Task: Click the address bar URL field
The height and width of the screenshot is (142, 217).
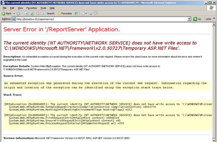Action: click(102, 19)
